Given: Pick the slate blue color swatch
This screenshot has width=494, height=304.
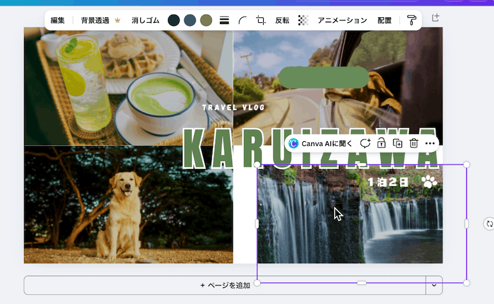Looking at the screenshot, I should [x=190, y=20].
